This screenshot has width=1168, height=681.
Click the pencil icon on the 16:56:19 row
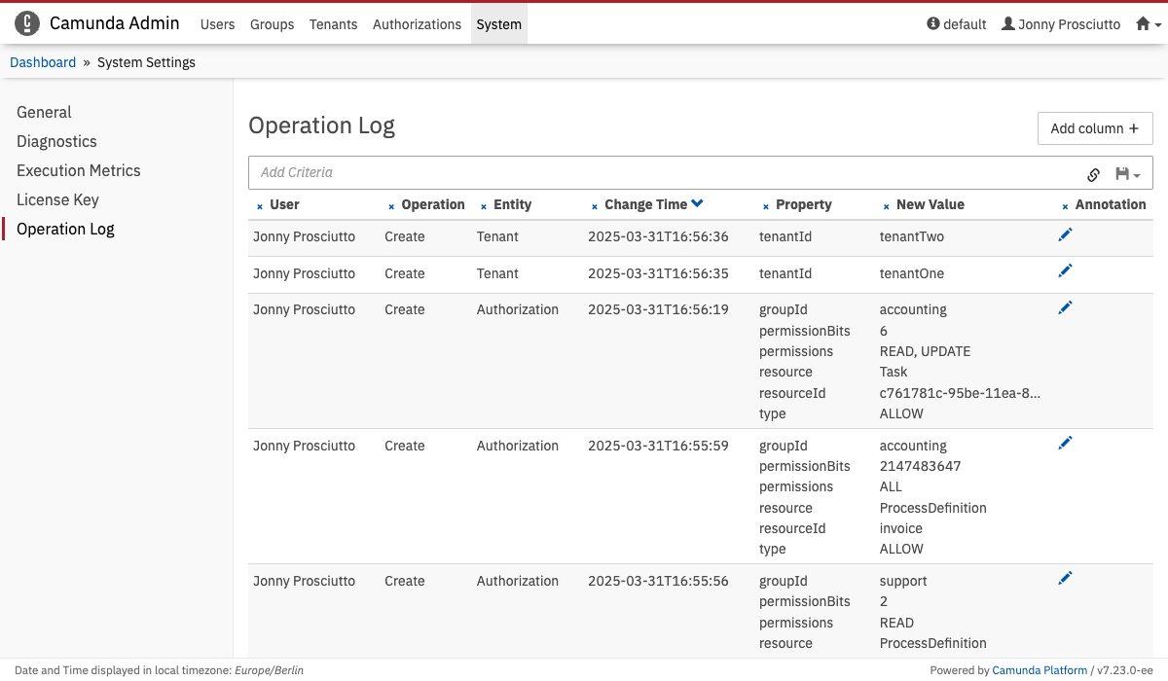[1065, 307]
